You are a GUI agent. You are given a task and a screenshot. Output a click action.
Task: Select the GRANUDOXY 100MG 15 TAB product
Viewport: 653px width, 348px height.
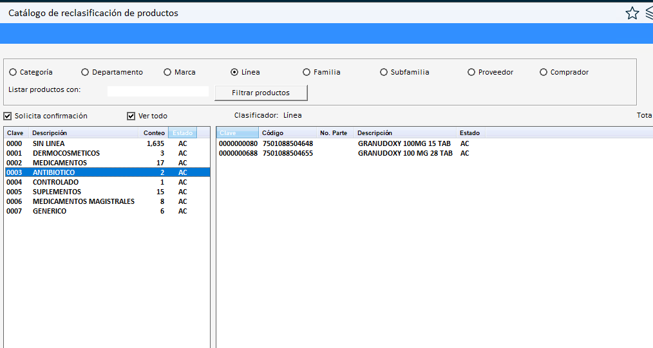[x=404, y=143]
